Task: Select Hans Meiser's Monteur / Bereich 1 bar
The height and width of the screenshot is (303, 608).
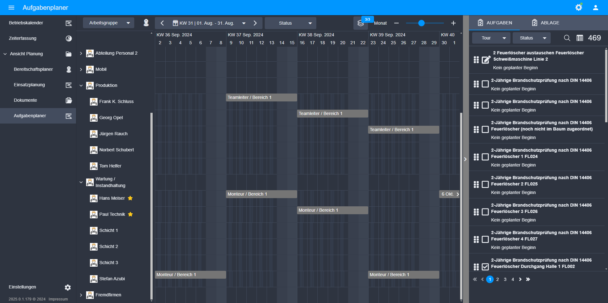Action: point(262,194)
